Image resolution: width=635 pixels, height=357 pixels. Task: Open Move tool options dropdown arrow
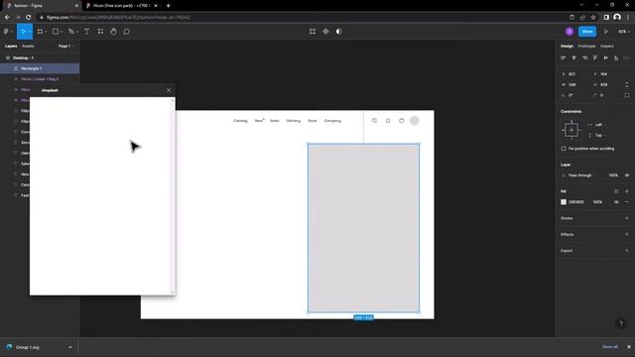tap(30, 32)
